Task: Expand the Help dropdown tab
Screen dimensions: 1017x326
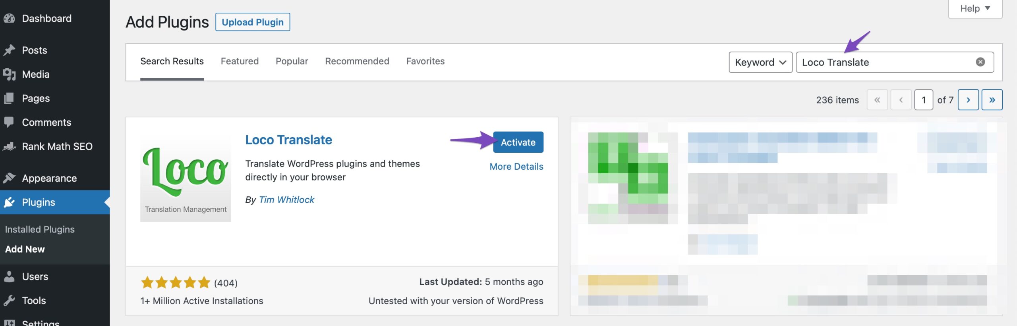Action: (975, 9)
